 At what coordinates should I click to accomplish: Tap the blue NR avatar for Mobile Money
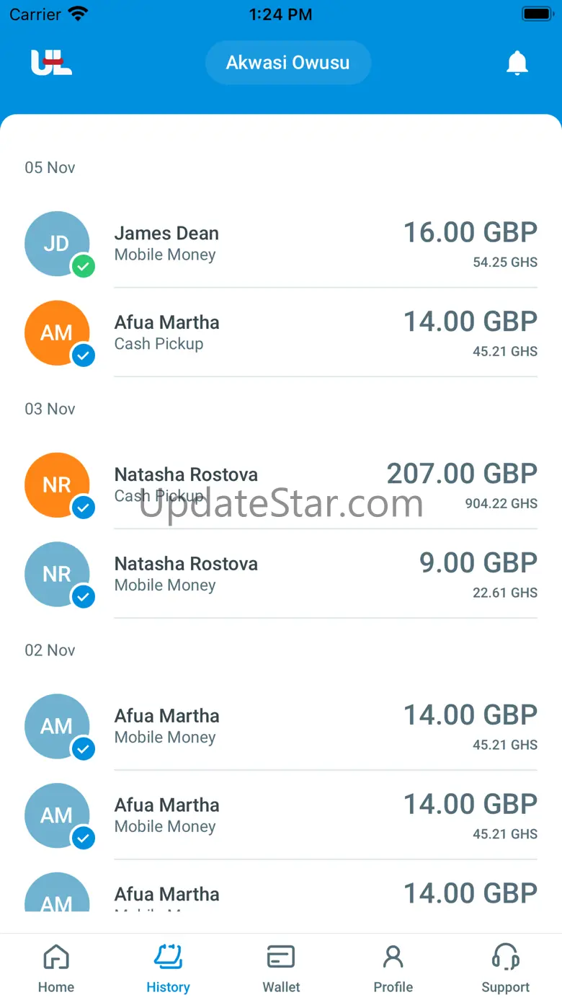57,575
